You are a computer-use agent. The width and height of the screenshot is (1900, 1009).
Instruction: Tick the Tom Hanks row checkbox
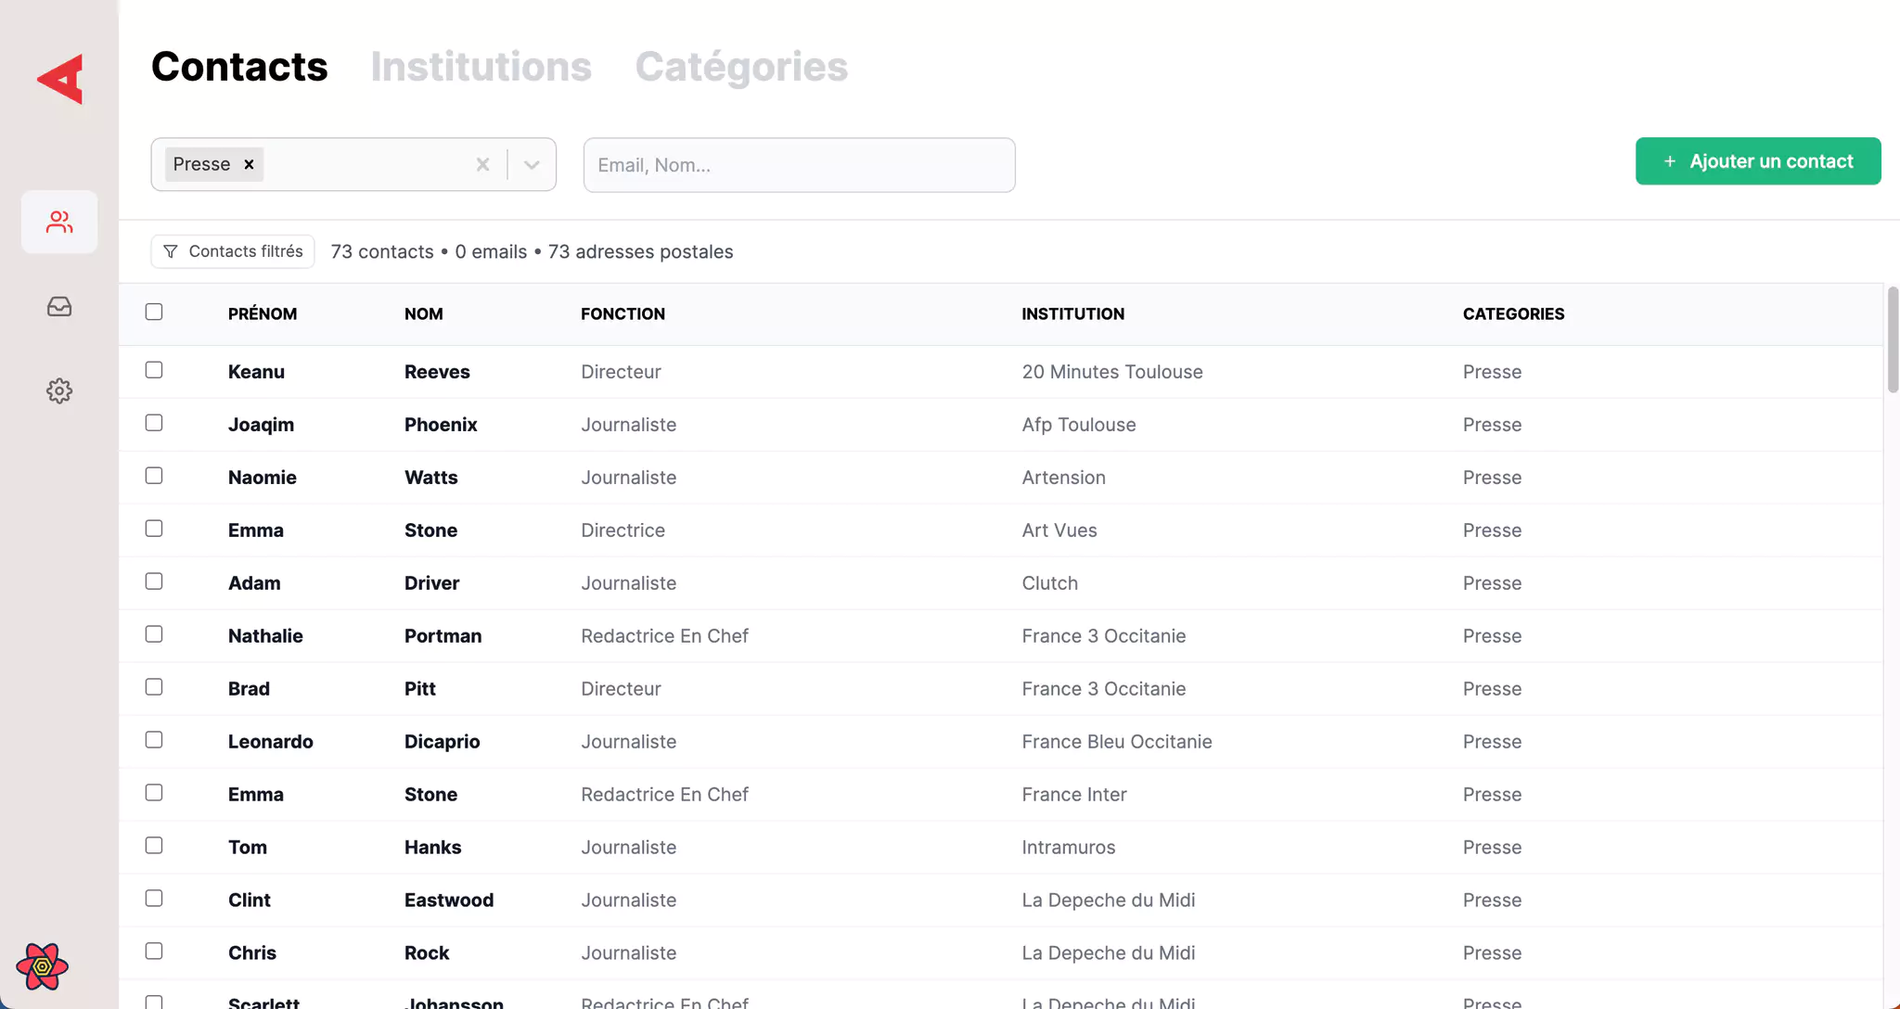pos(154,846)
